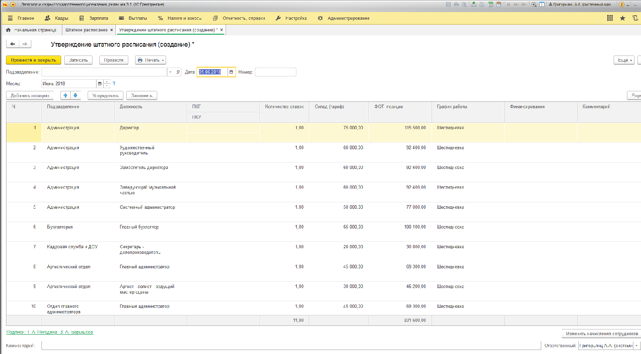641x354 pixels.
Task: Click the Добавить позицию button
Action: click(30, 95)
